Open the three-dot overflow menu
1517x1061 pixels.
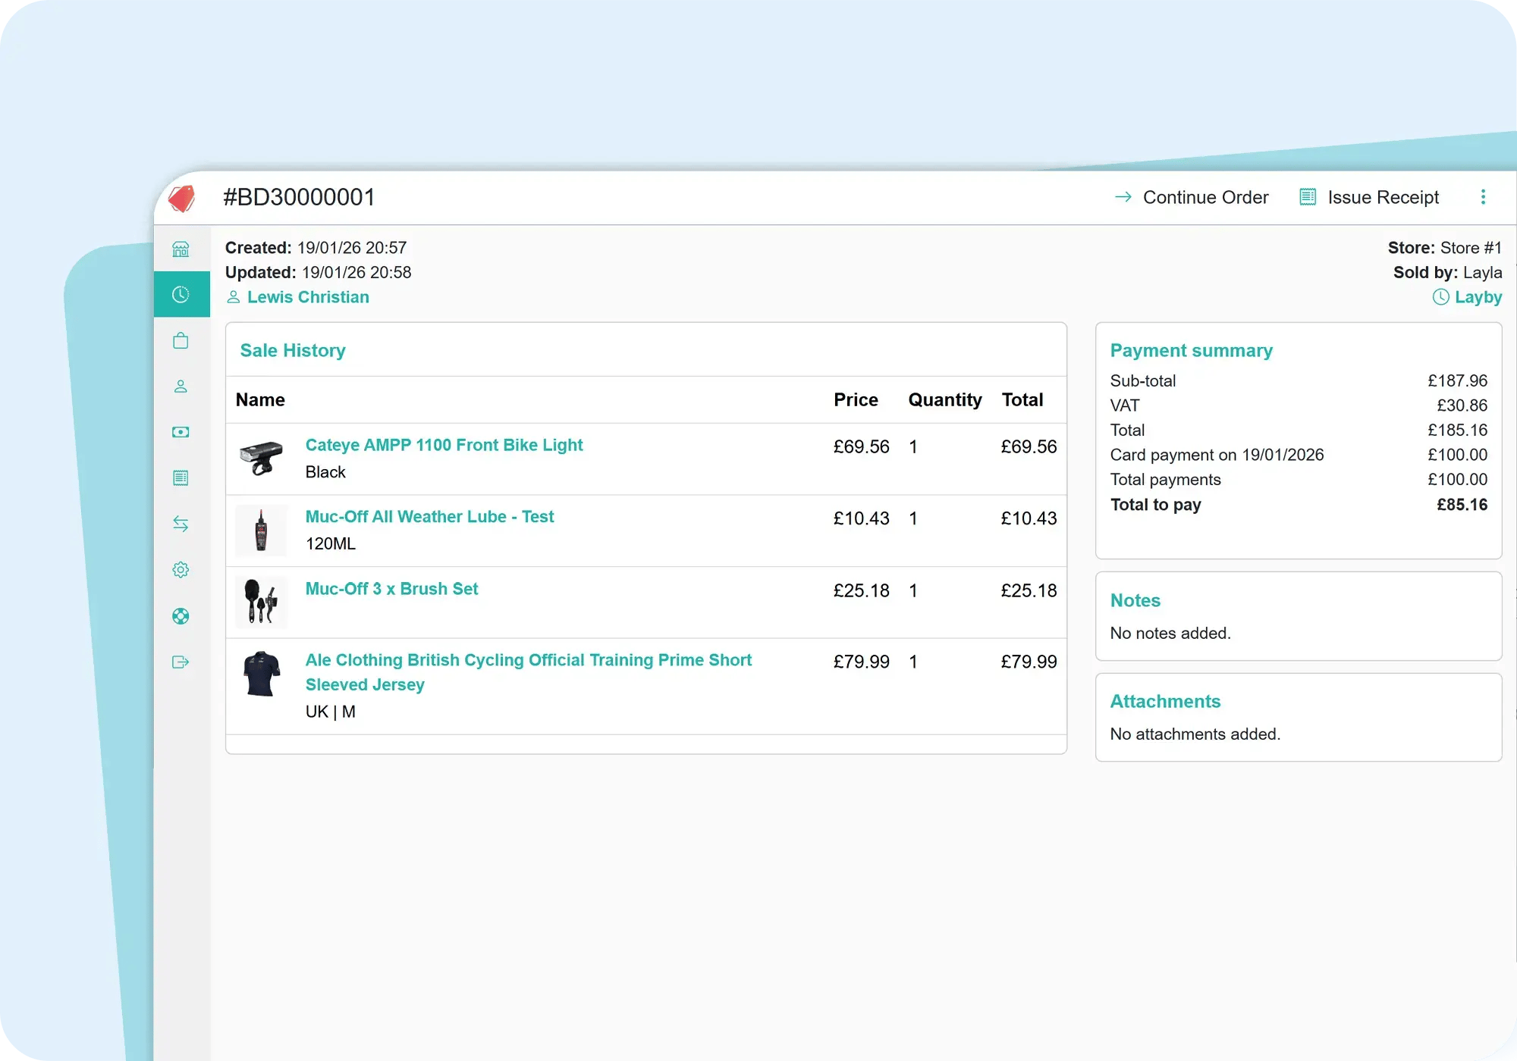(x=1484, y=197)
